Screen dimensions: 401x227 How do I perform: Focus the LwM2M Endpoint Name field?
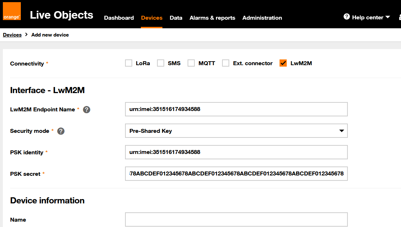[236, 109]
